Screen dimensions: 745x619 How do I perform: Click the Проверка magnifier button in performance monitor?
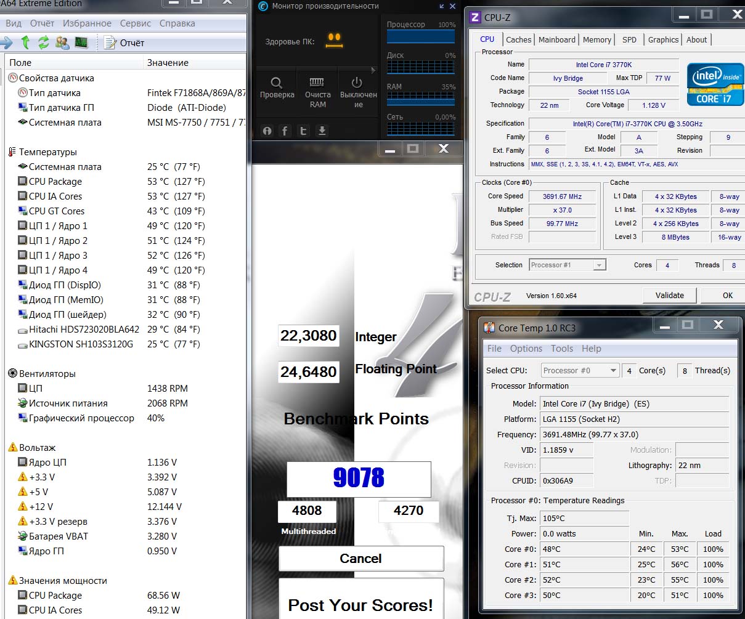(x=277, y=87)
